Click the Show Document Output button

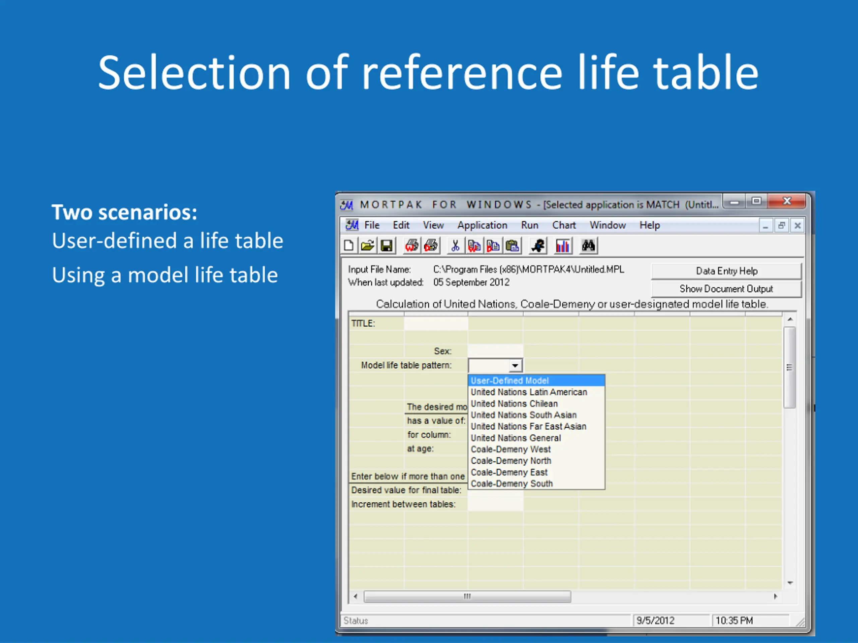726,289
